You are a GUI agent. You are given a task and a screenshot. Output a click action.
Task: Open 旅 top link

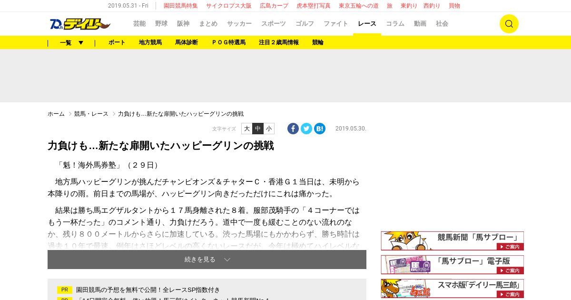point(390,6)
